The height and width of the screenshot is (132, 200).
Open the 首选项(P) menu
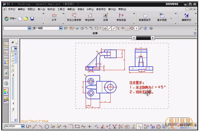(100, 9)
